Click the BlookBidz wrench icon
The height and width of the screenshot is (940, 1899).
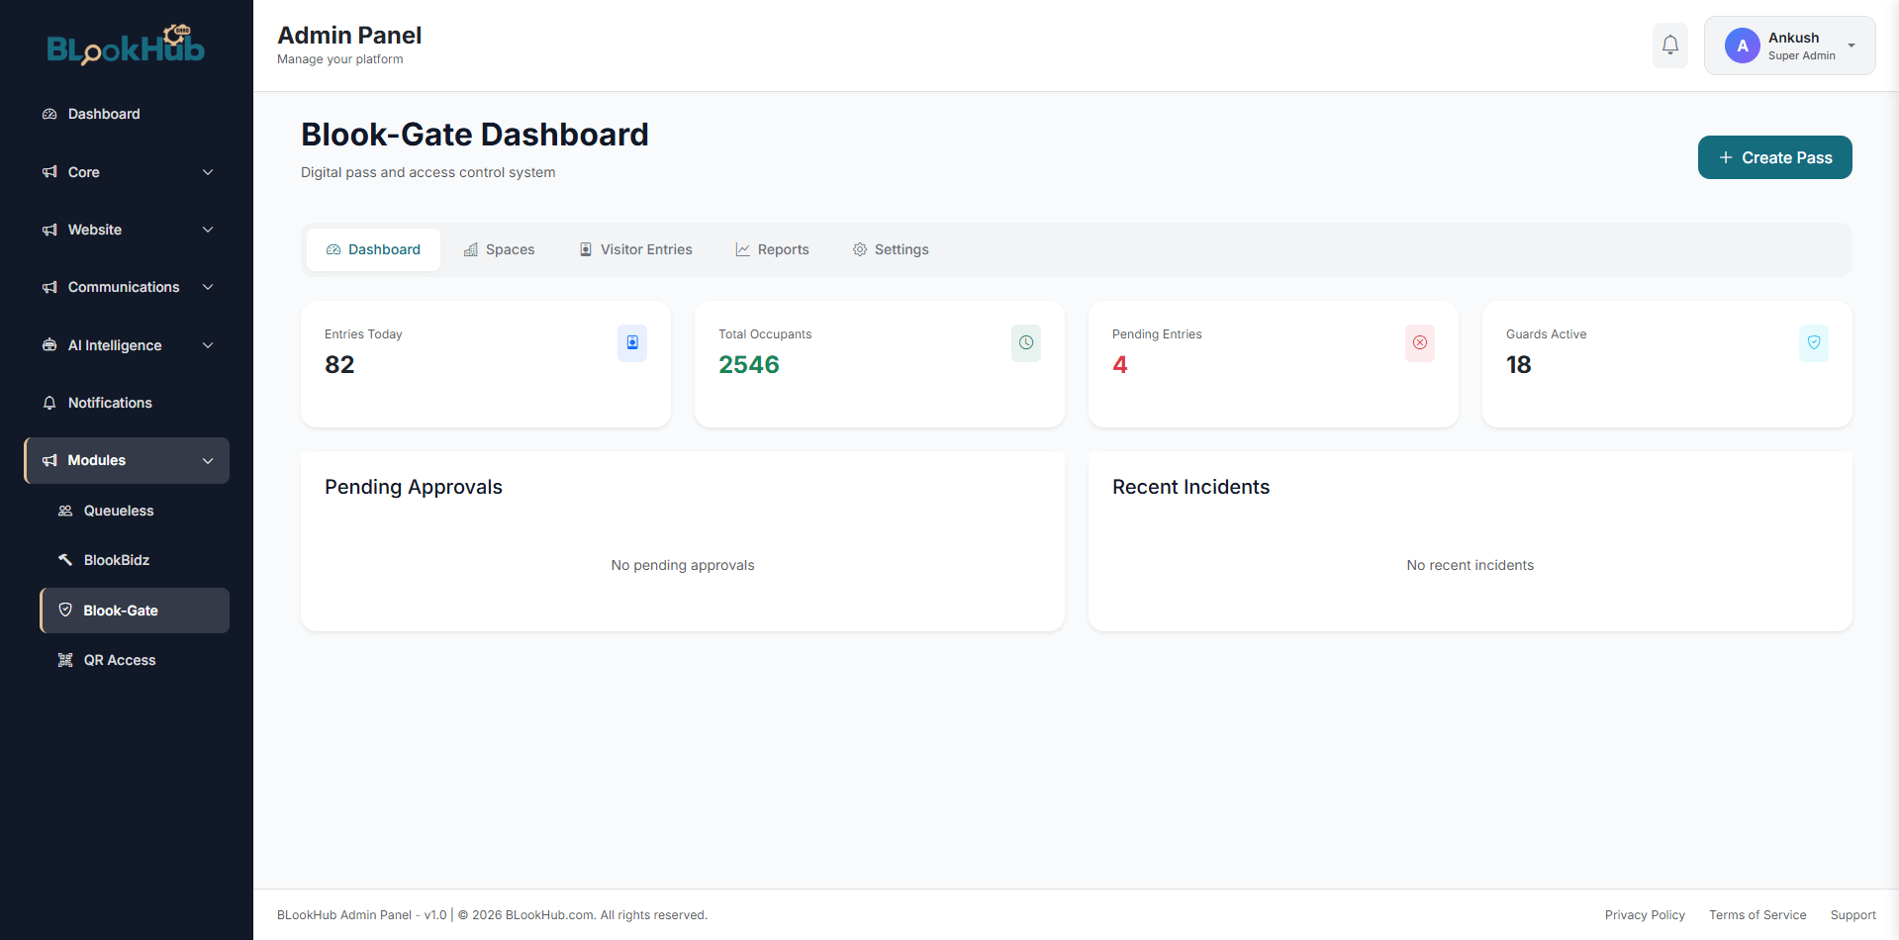pos(65,560)
